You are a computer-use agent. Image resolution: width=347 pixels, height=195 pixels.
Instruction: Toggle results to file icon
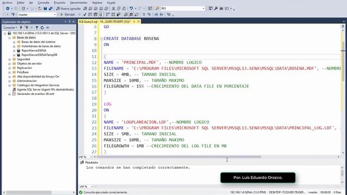pos(136,15)
